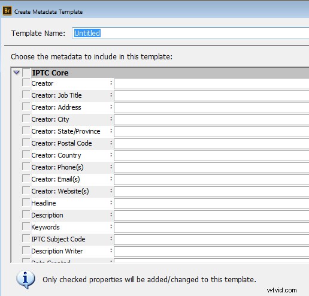This screenshot has height=296, width=309.
Task: Click the Headline label text
Action: (x=44, y=203)
